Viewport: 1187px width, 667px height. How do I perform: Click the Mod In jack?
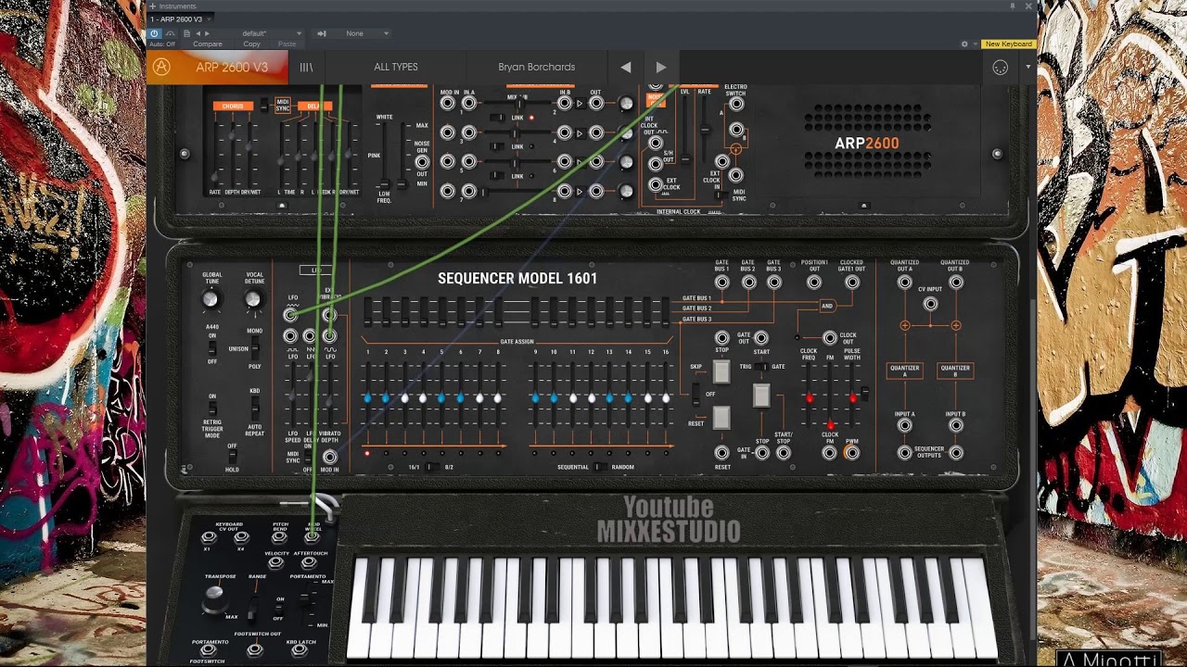coord(329,457)
